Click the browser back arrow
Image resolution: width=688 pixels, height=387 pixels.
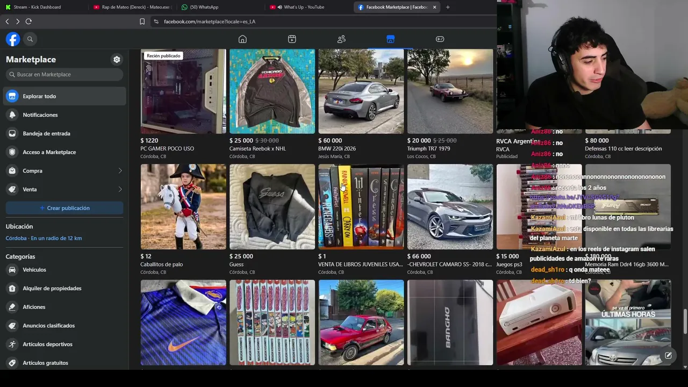pos(7,21)
